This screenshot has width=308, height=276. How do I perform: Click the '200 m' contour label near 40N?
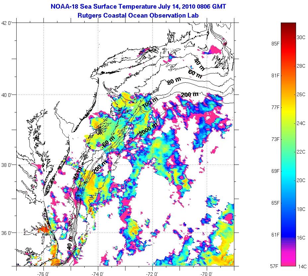click(x=190, y=95)
